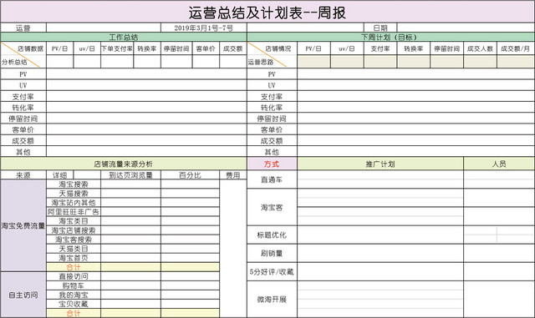Click the merged 自主访问 category cell

[x=23, y=295]
